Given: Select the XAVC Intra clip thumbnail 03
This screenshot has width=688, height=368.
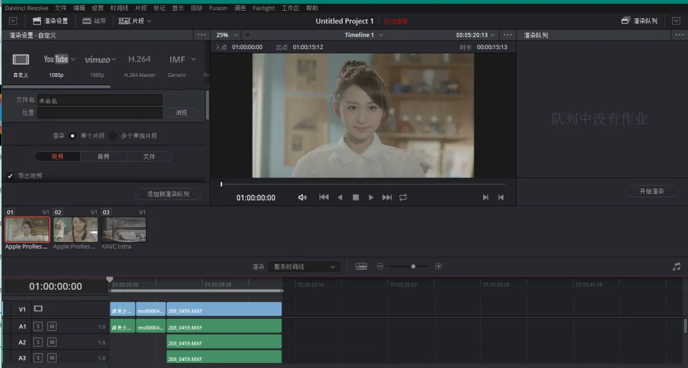Looking at the screenshot, I should click(x=124, y=229).
